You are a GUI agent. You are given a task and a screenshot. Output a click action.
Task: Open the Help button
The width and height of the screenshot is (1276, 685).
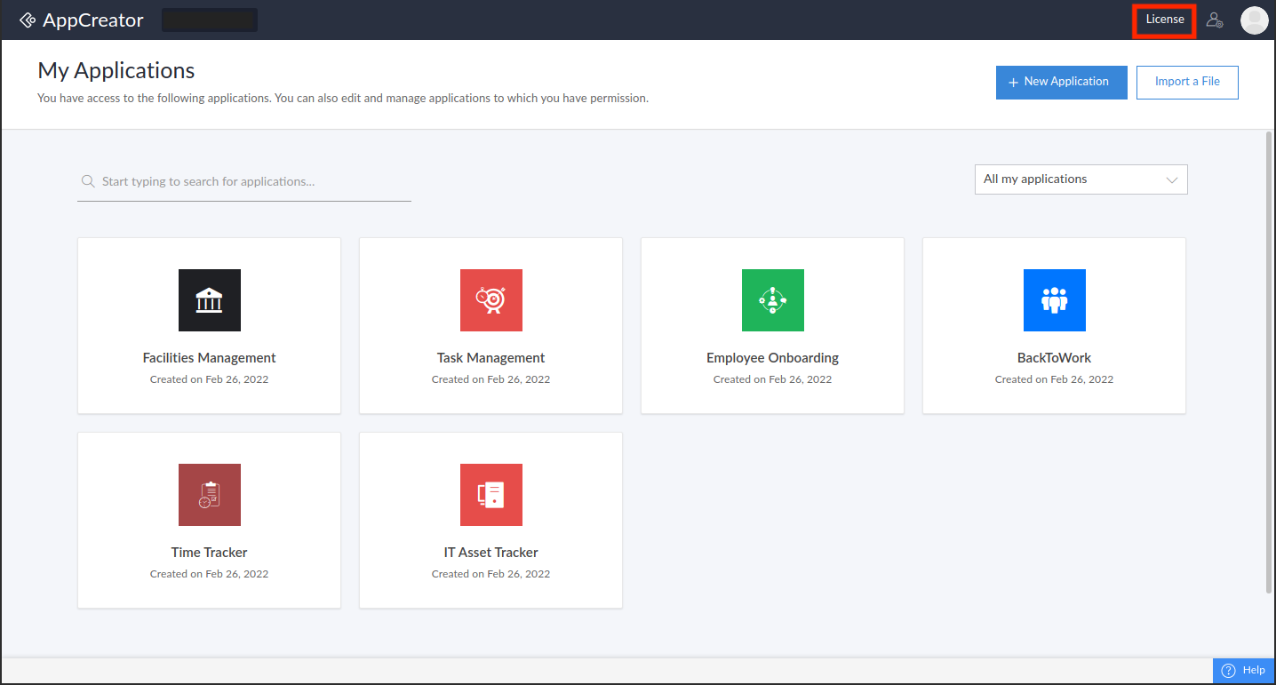coord(1244,671)
